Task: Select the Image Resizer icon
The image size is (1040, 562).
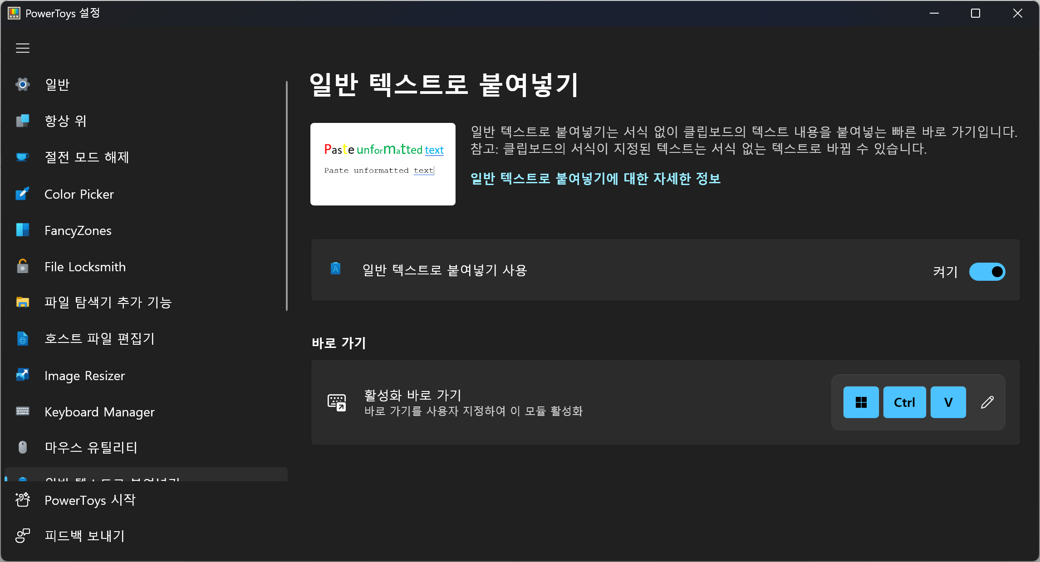Action: (x=23, y=375)
